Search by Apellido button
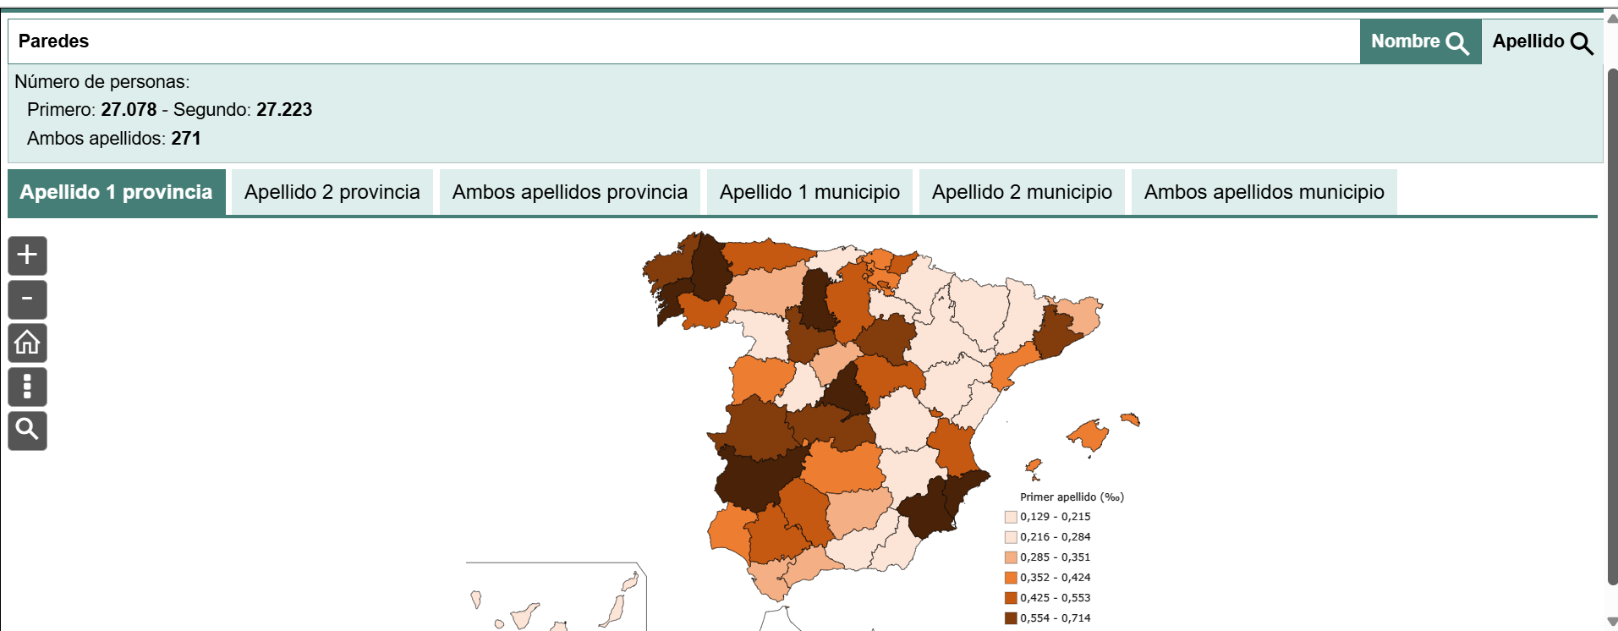Viewport: 1618px width, 631px height. point(1542,41)
